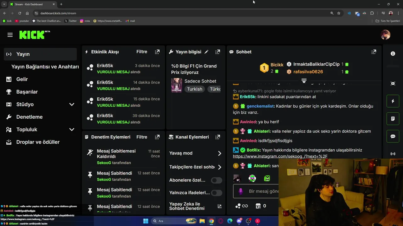The height and width of the screenshot is (226, 403).
Task: Click the Turkish tag chip
Action: pos(195,89)
